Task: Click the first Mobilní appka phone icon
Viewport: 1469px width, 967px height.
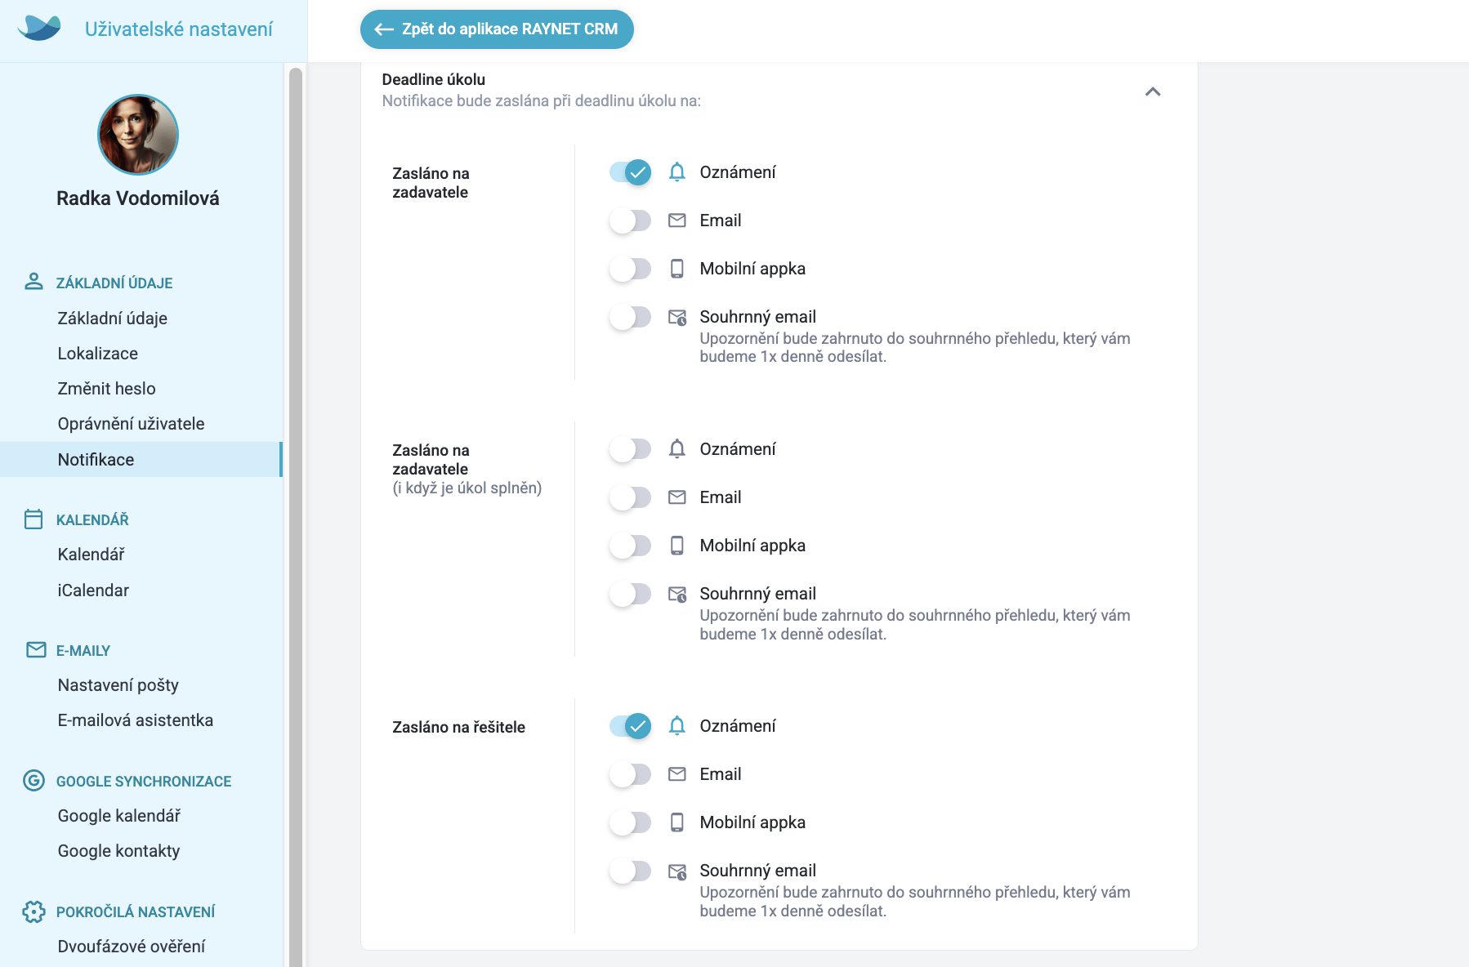Action: click(676, 269)
